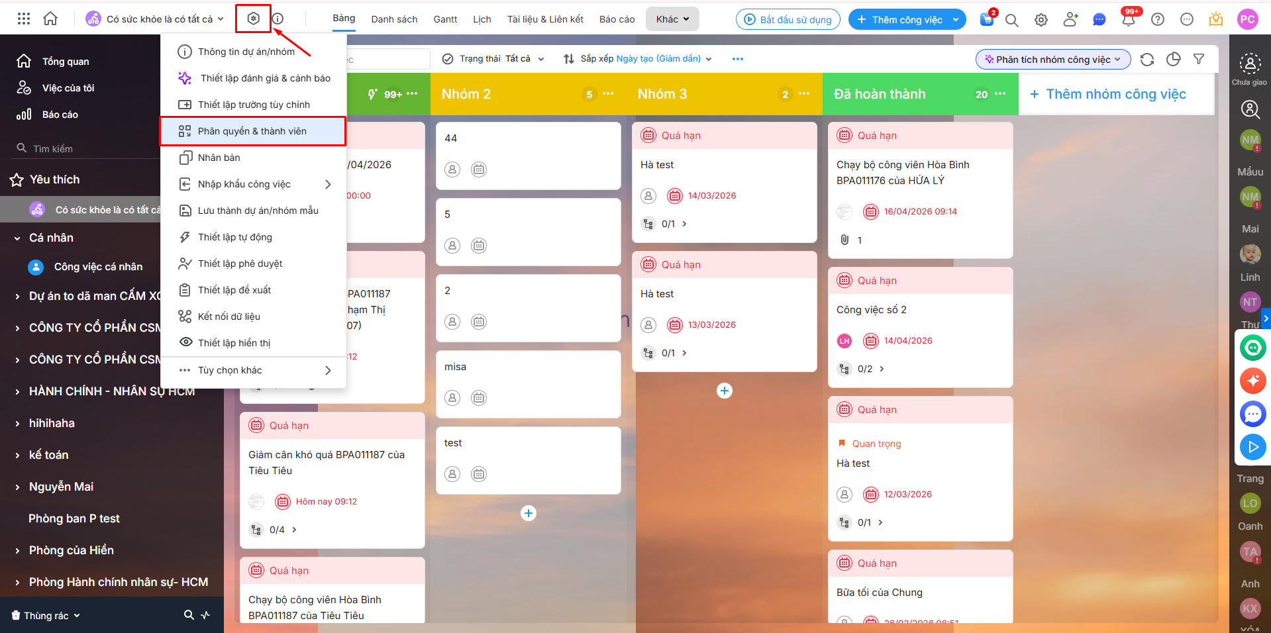Open the apps grid launcher
This screenshot has height=633, width=1271.
(x=24, y=19)
